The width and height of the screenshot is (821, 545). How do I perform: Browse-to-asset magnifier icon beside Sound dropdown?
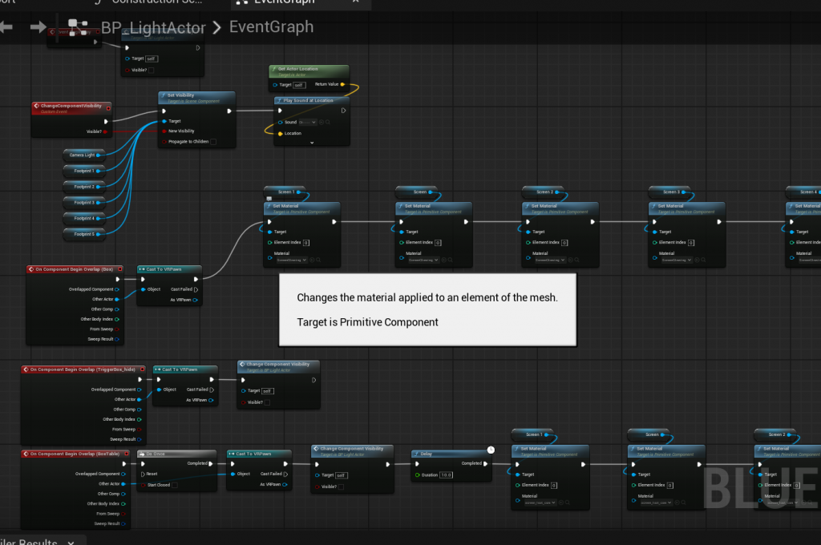pos(328,122)
